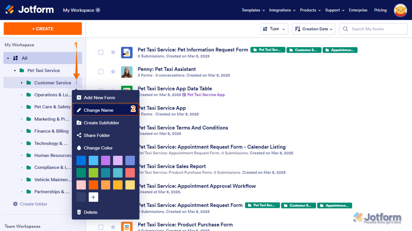
Task: Pick the bright orange color swatch
Action: point(93,185)
